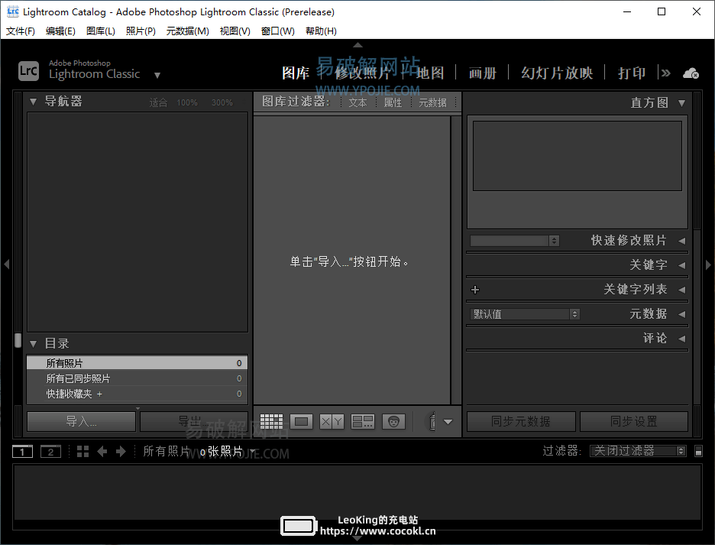The image size is (715, 545).
Task: Open the Lightroom Classic identity dropdown arrow
Action: point(157,76)
